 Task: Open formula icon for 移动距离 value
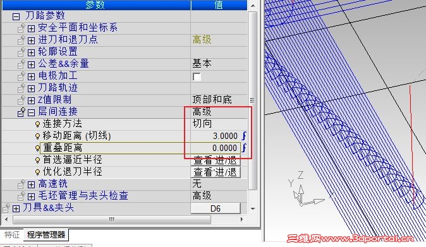point(244,136)
